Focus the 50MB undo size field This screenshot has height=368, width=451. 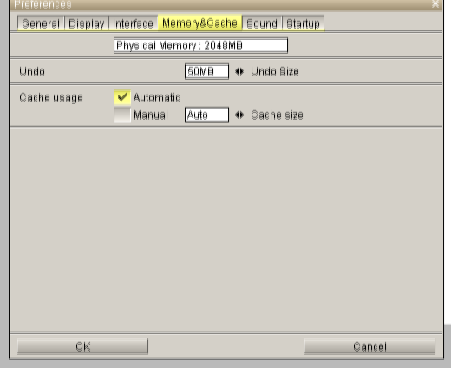(x=206, y=71)
